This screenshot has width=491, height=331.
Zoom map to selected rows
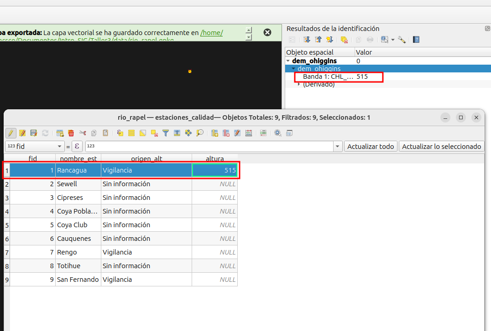(x=200, y=133)
